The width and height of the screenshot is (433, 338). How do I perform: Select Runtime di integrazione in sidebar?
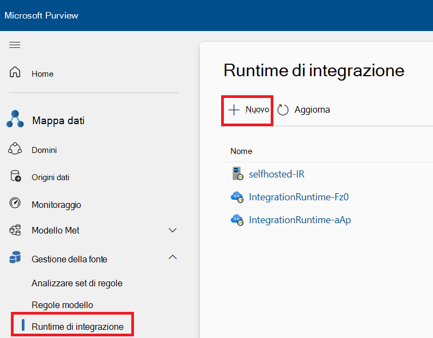pos(77,327)
